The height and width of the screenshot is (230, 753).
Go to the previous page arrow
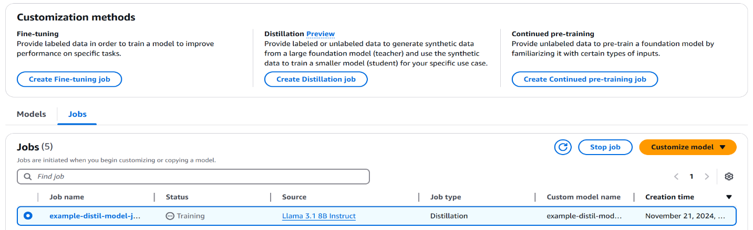676,177
